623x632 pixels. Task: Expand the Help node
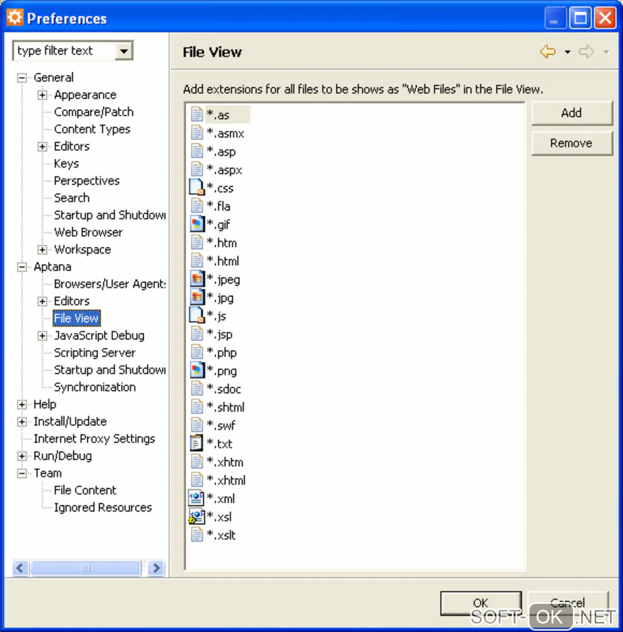(22, 404)
